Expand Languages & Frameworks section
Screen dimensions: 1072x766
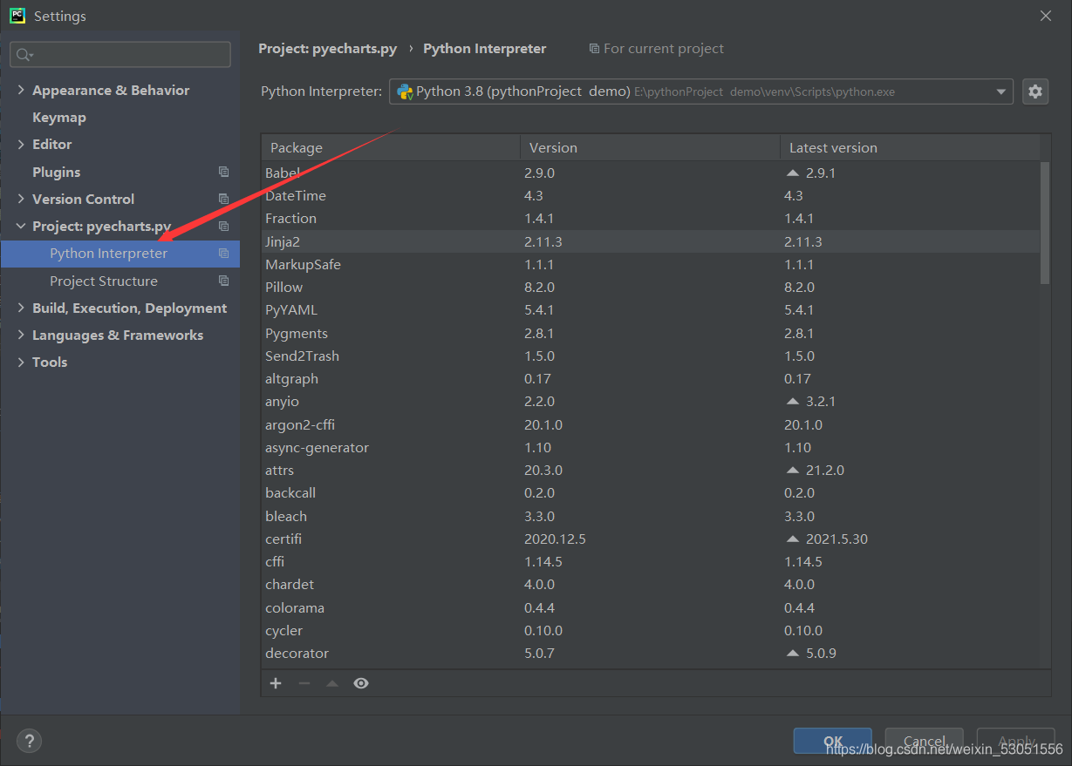click(21, 335)
